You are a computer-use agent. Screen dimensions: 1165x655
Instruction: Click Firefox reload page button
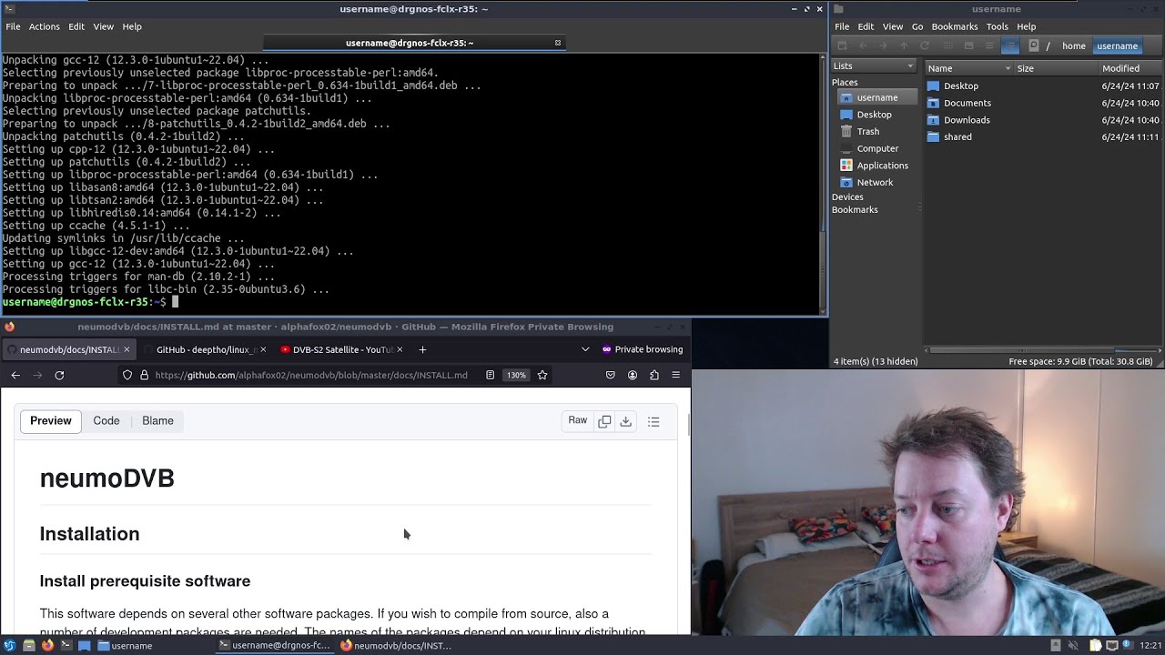tap(59, 375)
